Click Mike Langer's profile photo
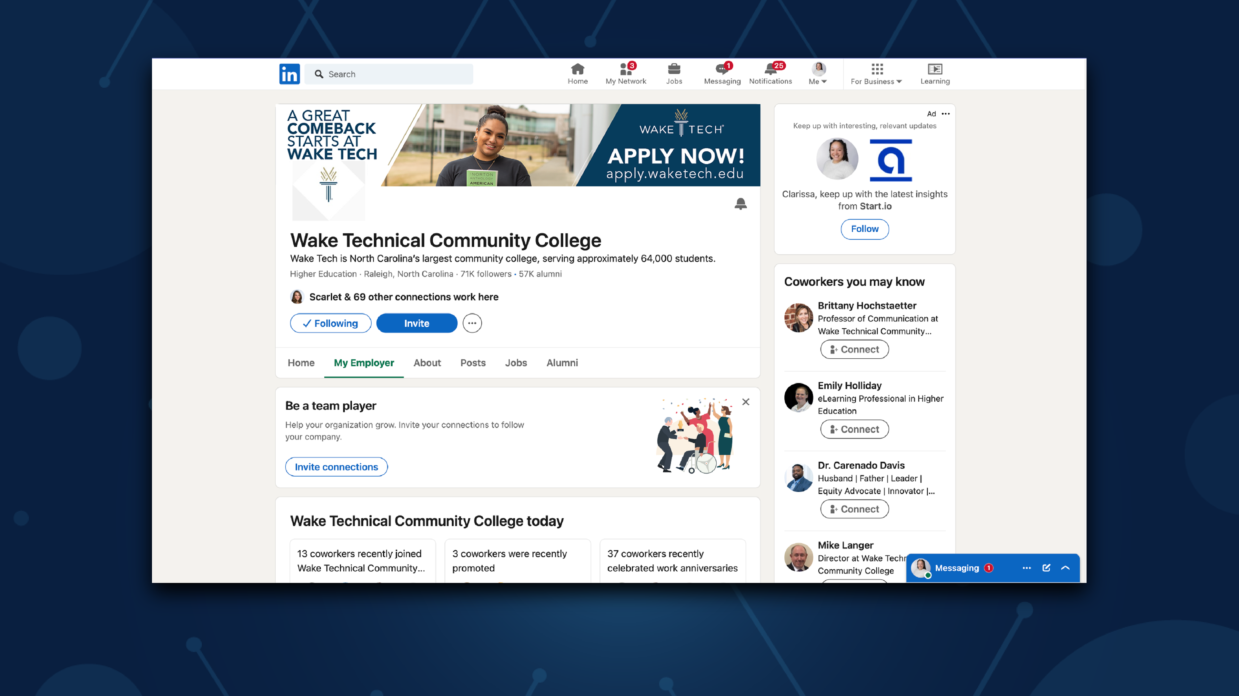The height and width of the screenshot is (696, 1239). click(x=799, y=557)
